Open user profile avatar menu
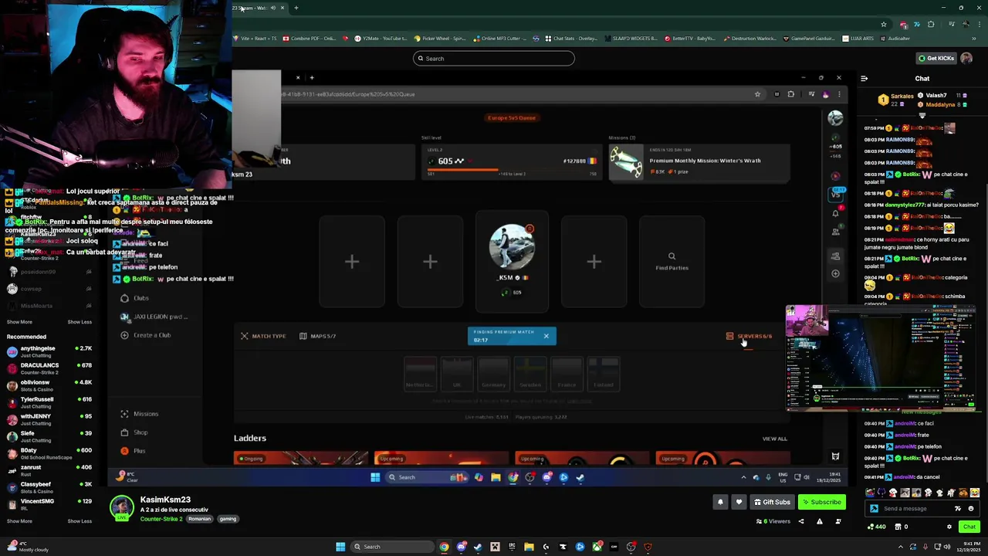The width and height of the screenshot is (988, 556). [966, 58]
